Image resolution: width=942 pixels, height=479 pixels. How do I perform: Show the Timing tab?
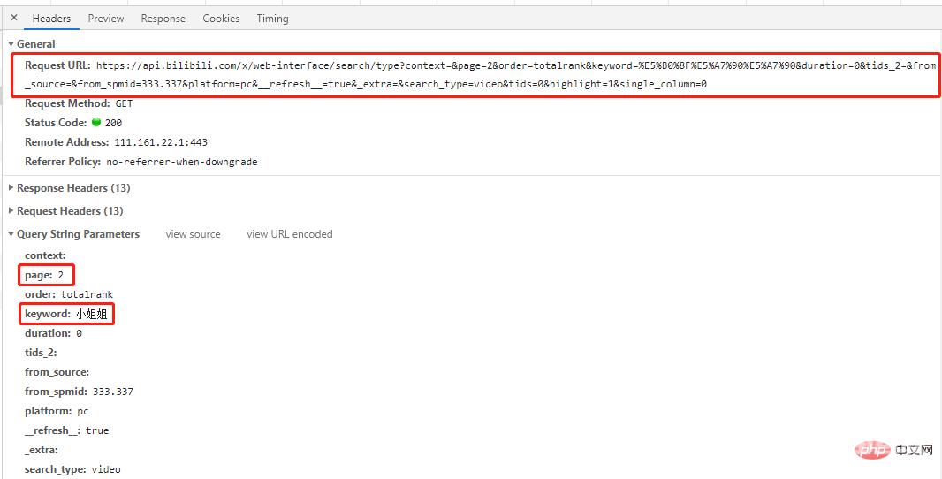[x=273, y=19]
